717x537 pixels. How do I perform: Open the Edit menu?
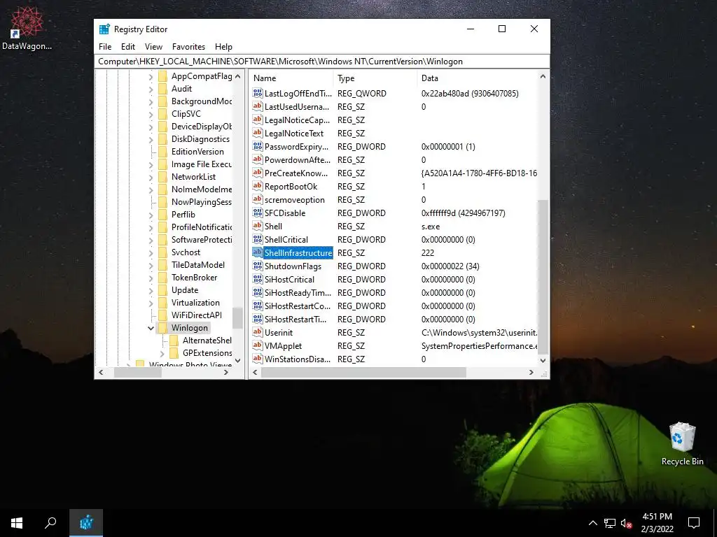pyautogui.click(x=128, y=47)
